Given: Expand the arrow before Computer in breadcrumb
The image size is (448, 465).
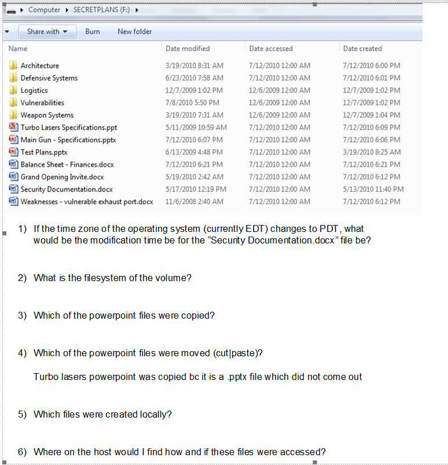Looking at the screenshot, I should coord(21,10).
